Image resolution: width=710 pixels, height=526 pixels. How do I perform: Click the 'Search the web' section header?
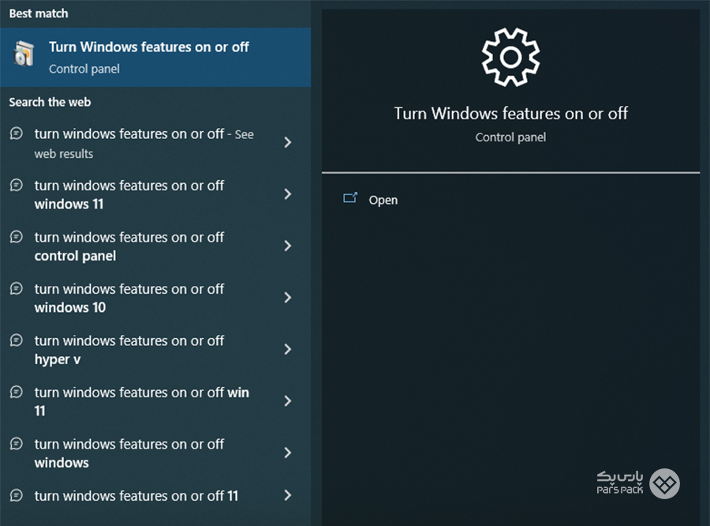(50, 102)
